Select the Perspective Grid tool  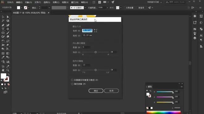(x=8, y=49)
